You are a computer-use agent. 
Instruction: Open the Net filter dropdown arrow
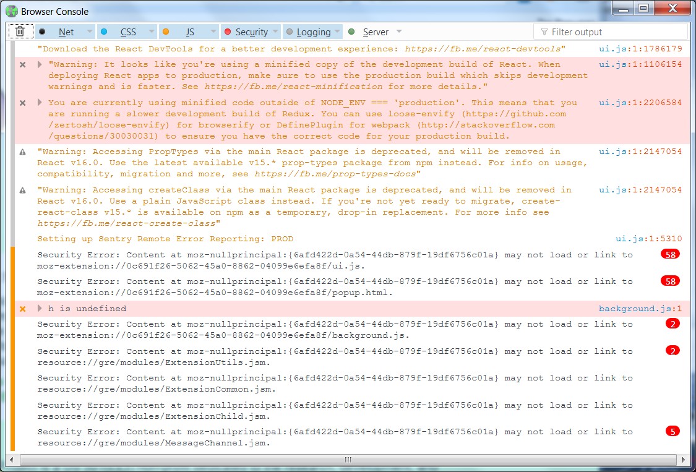click(x=89, y=32)
